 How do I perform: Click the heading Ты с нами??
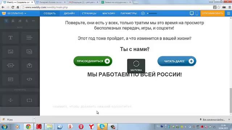(x=134, y=49)
